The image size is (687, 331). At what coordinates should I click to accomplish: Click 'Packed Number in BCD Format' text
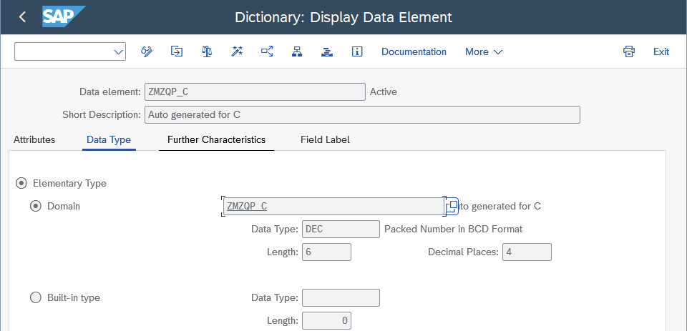coord(454,229)
